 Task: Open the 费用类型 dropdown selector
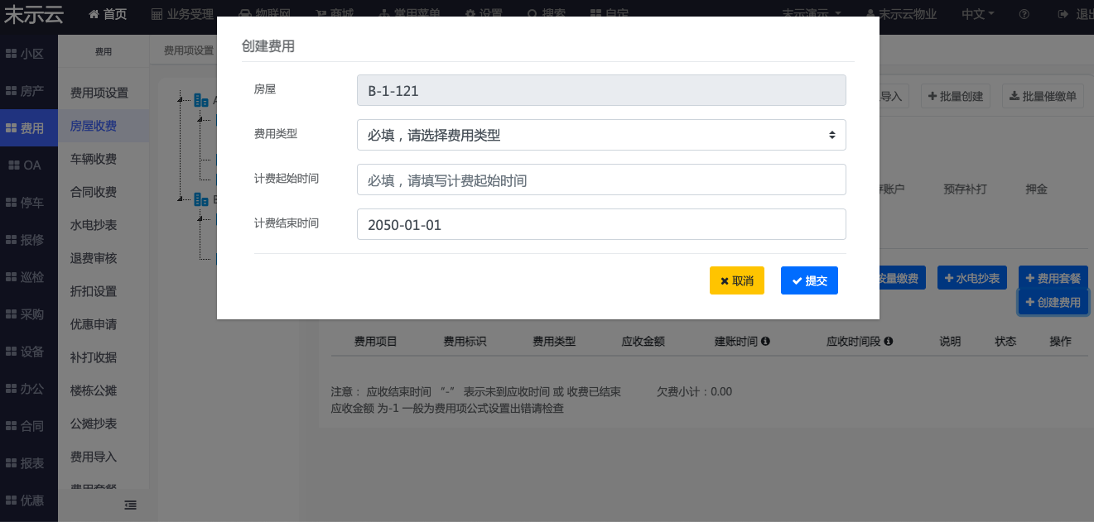(x=601, y=135)
